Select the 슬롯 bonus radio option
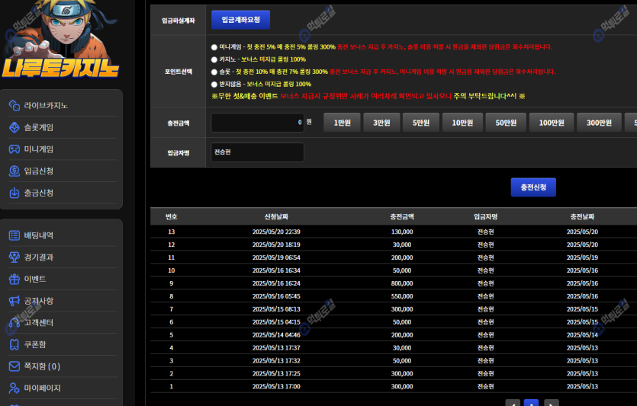Screen dimensions: 637x406 click(x=214, y=72)
